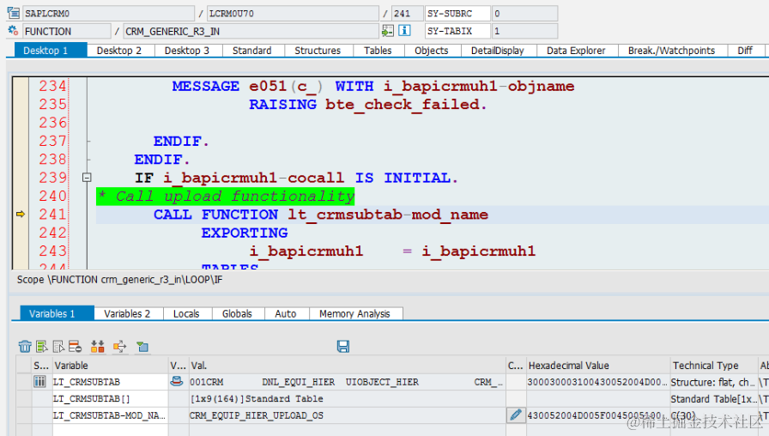Screen dimensions: 769x436
Task: Click the value CRM_EQUIP_HIER_UPLOAD_OS
Action: pyautogui.click(x=257, y=415)
